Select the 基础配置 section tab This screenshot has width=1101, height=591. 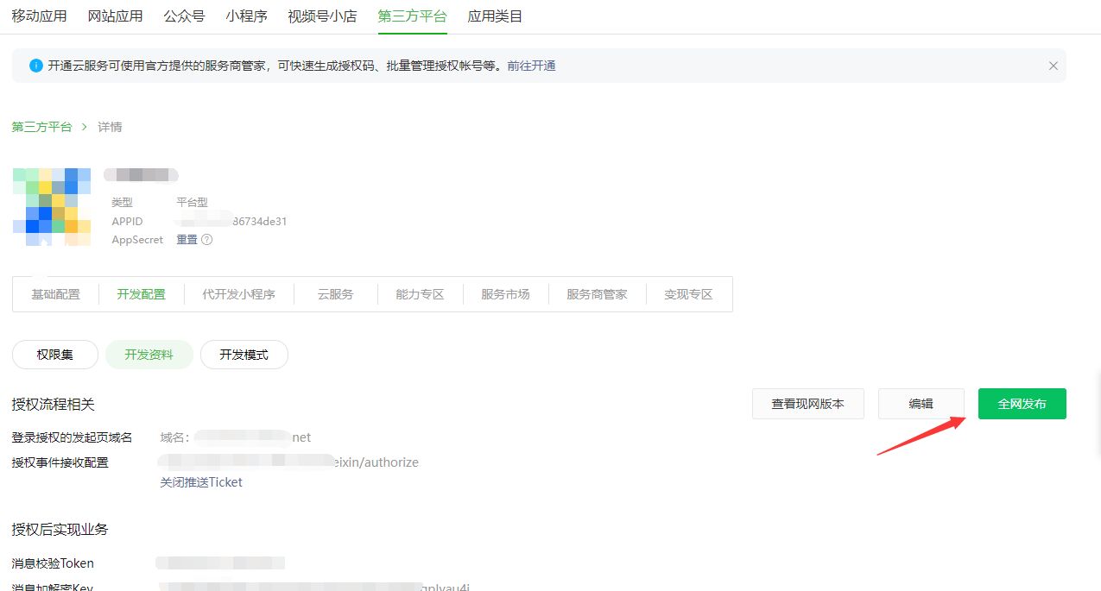click(x=55, y=294)
